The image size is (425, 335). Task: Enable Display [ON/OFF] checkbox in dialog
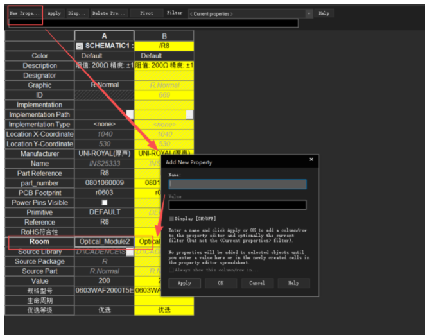click(171, 219)
